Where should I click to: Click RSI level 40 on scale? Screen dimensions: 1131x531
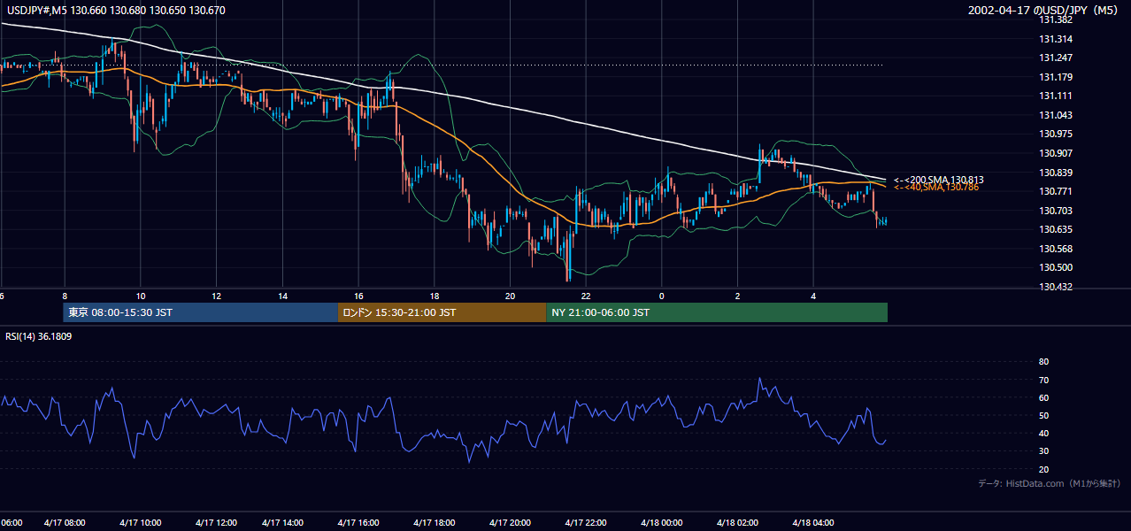coord(1043,434)
